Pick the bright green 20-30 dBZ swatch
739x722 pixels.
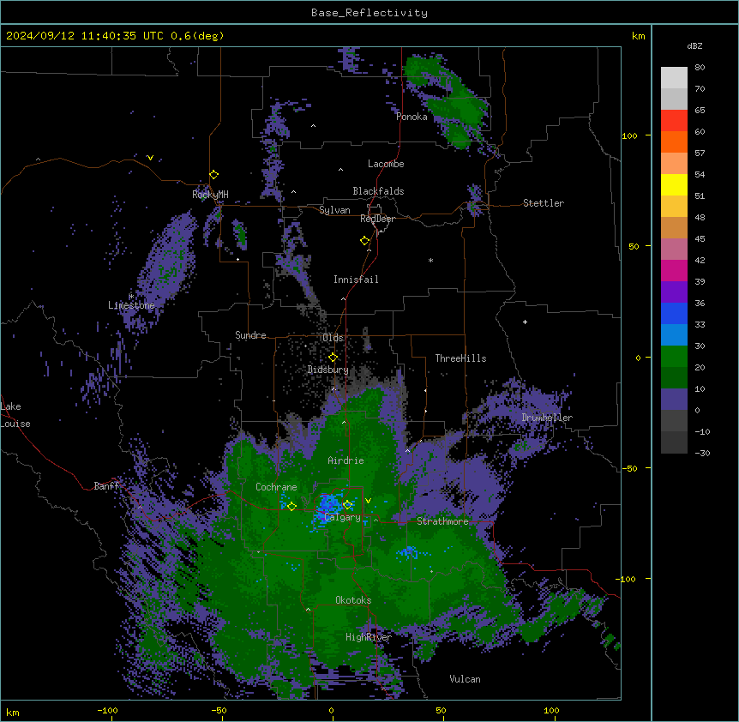[x=674, y=357]
